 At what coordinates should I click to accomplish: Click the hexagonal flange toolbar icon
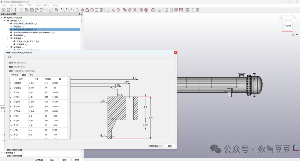[82, 10]
